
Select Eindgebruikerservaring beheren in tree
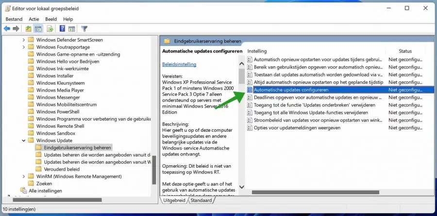[78, 148]
